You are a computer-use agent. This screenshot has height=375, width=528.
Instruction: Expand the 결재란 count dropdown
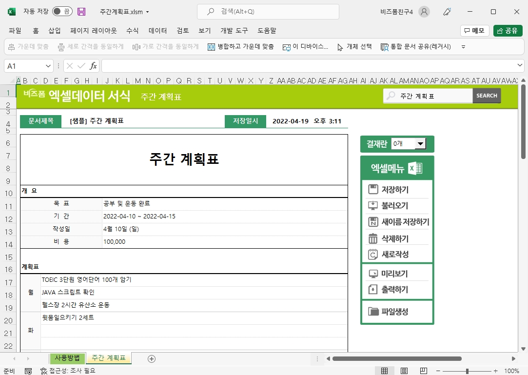419,144
